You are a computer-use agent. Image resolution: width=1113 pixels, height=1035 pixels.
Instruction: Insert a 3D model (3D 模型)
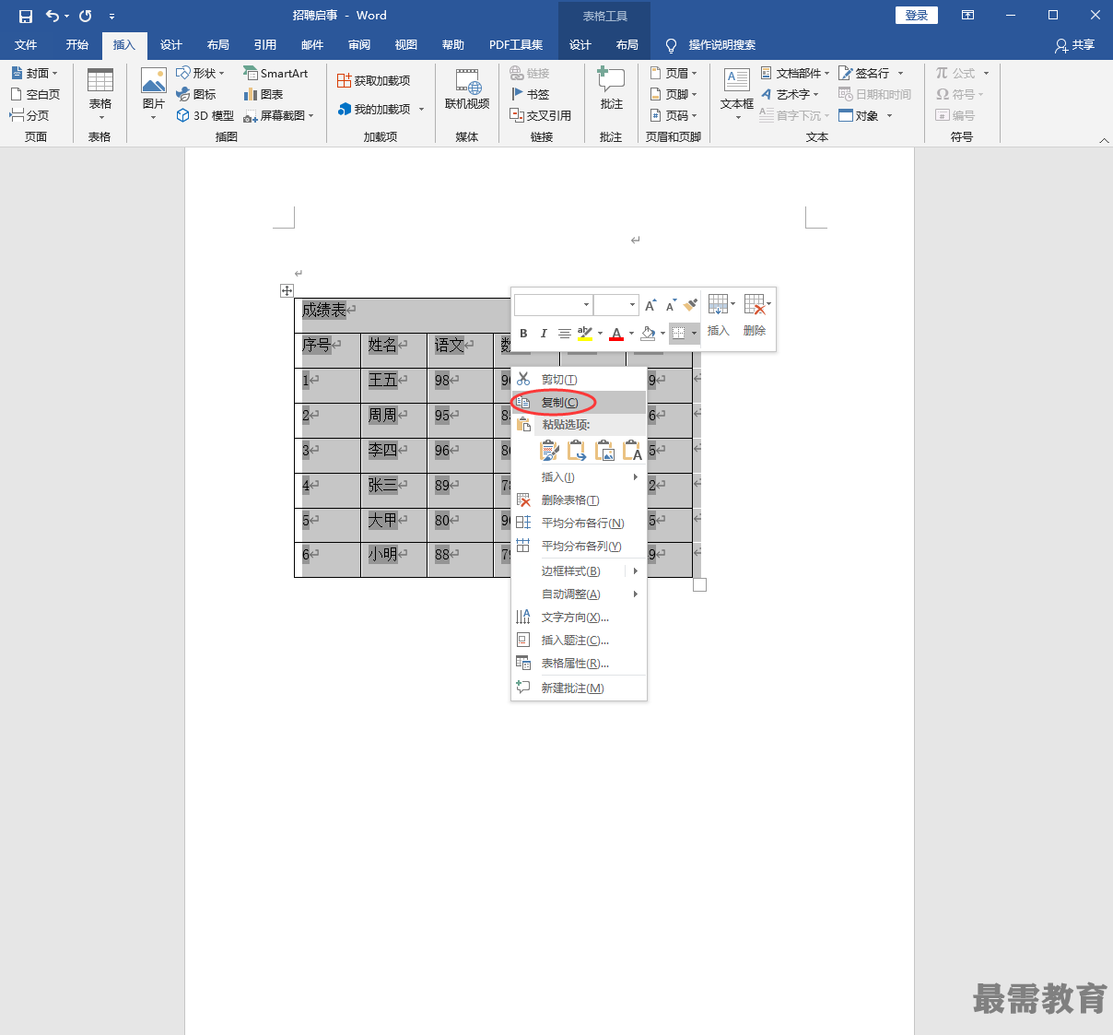click(x=205, y=115)
